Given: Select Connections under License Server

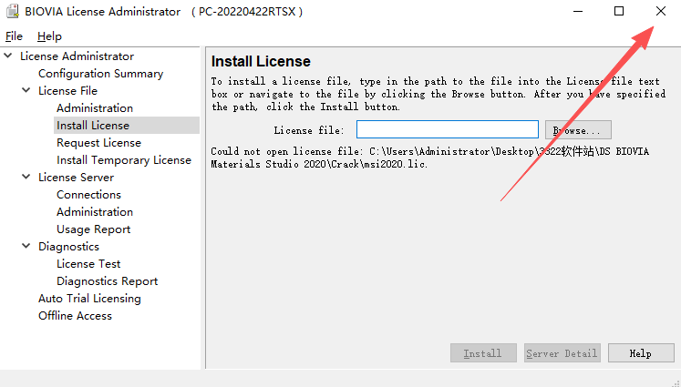Looking at the screenshot, I should pos(88,195).
